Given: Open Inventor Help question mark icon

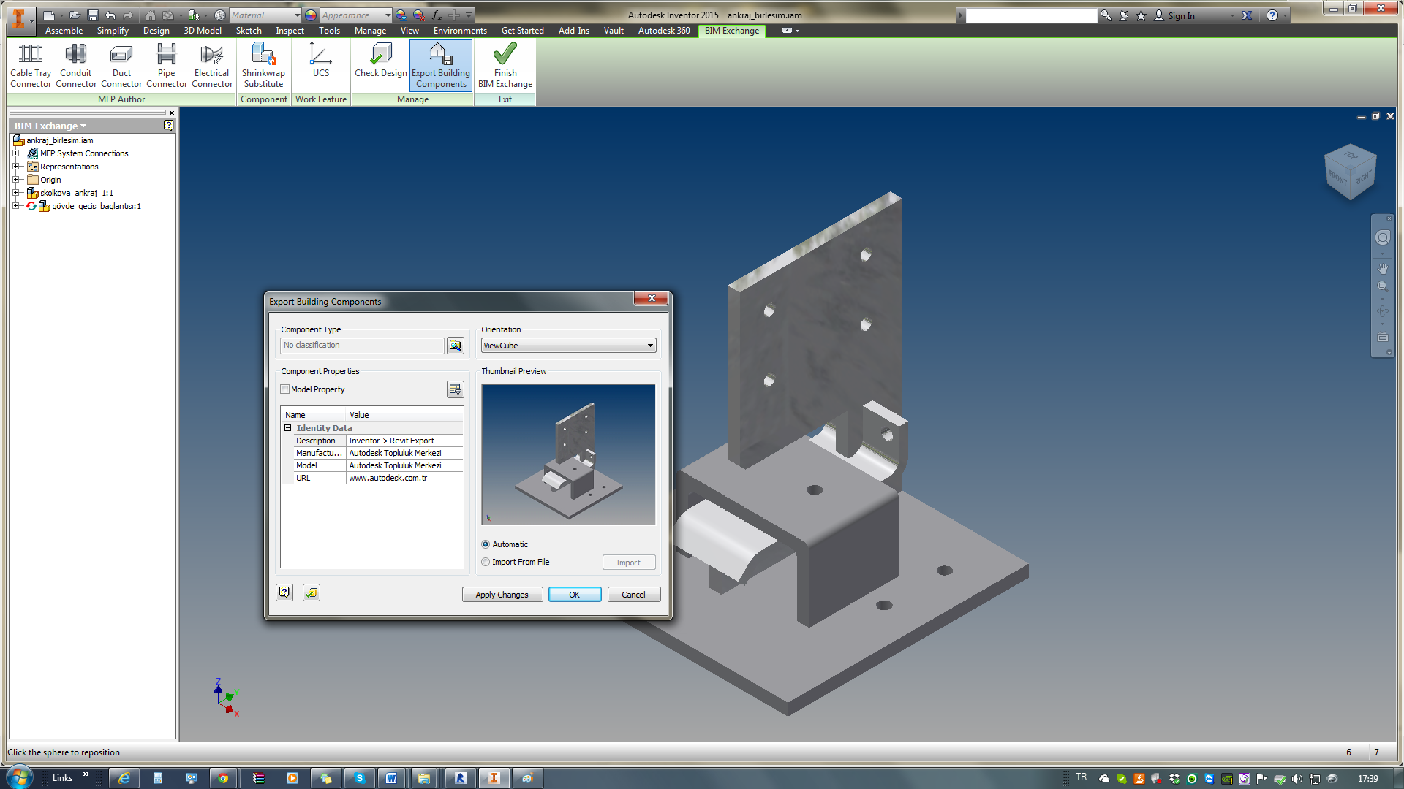Looking at the screenshot, I should click(1272, 15).
